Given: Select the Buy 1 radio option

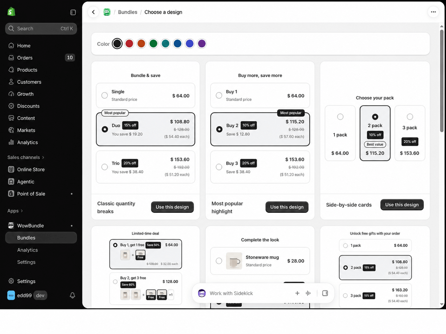Looking at the screenshot, I should pyautogui.click(x=219, y=95).
